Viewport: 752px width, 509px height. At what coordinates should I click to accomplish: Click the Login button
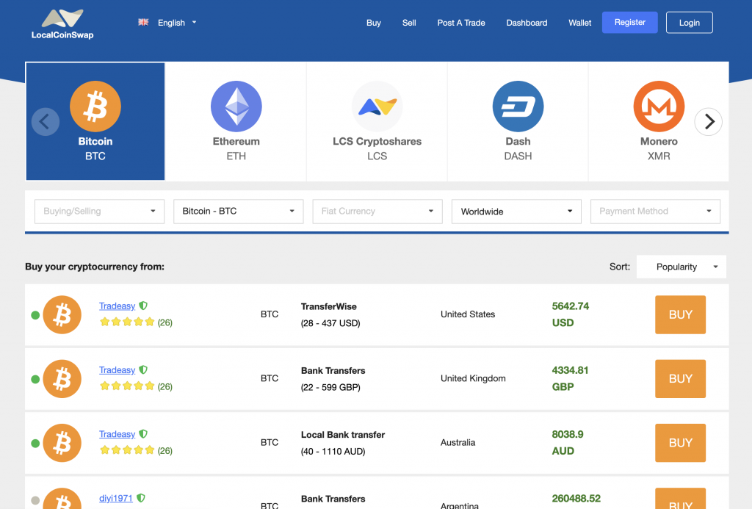click(689, 23)
